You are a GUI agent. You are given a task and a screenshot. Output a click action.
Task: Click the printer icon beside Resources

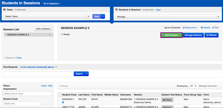(x=184, y=28)
